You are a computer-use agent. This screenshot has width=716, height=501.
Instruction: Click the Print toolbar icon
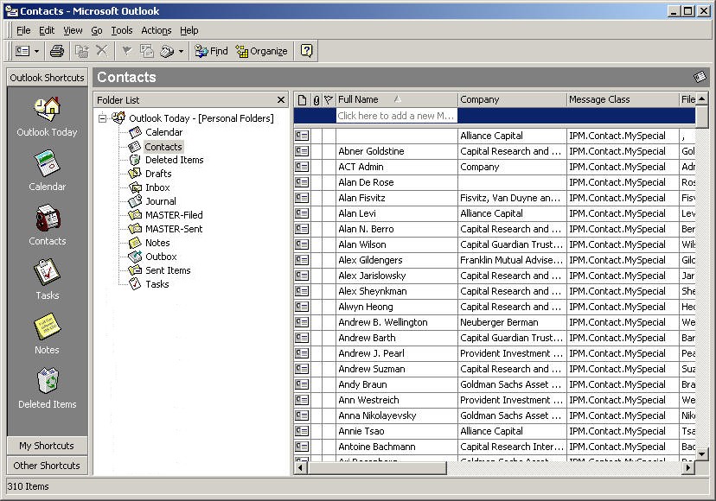point(57,51)
